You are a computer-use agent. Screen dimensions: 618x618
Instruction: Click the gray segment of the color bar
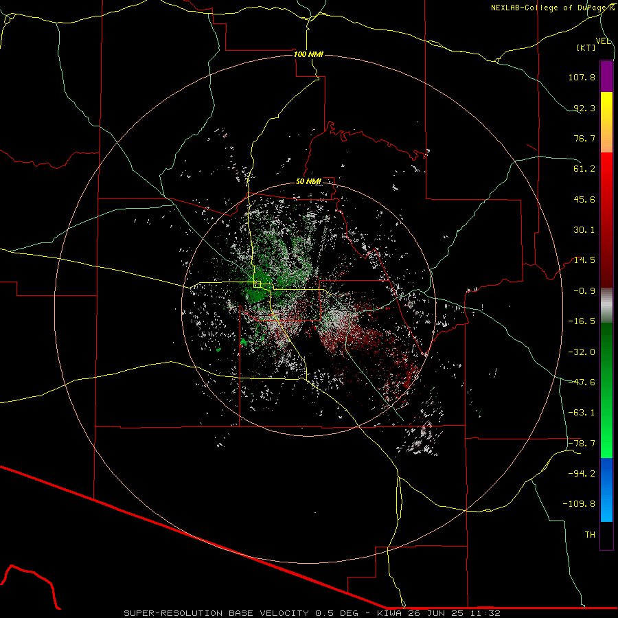tap(606, 306)
